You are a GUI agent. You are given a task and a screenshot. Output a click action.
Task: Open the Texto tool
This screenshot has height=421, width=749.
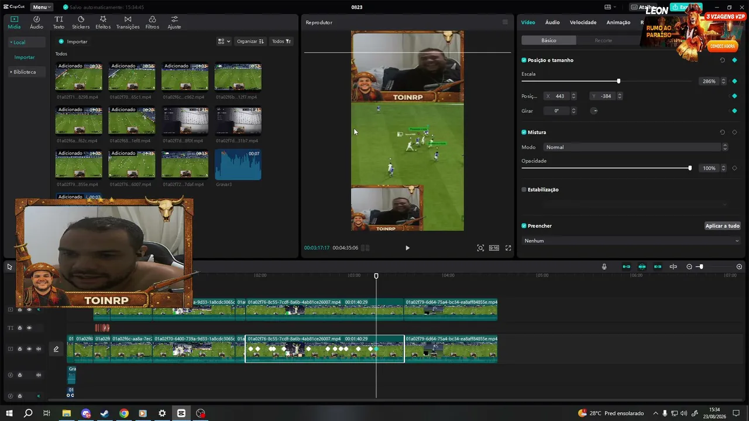(x=59, y=22)
